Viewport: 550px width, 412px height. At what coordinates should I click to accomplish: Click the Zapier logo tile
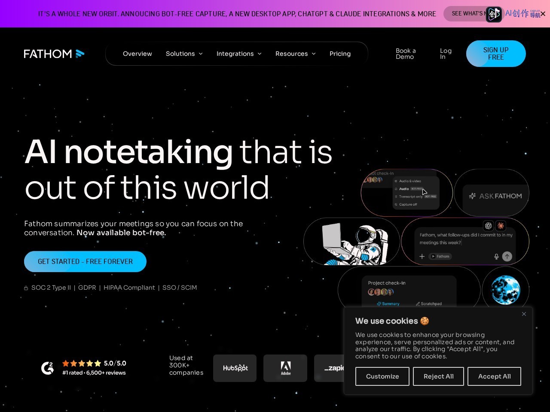329,368
